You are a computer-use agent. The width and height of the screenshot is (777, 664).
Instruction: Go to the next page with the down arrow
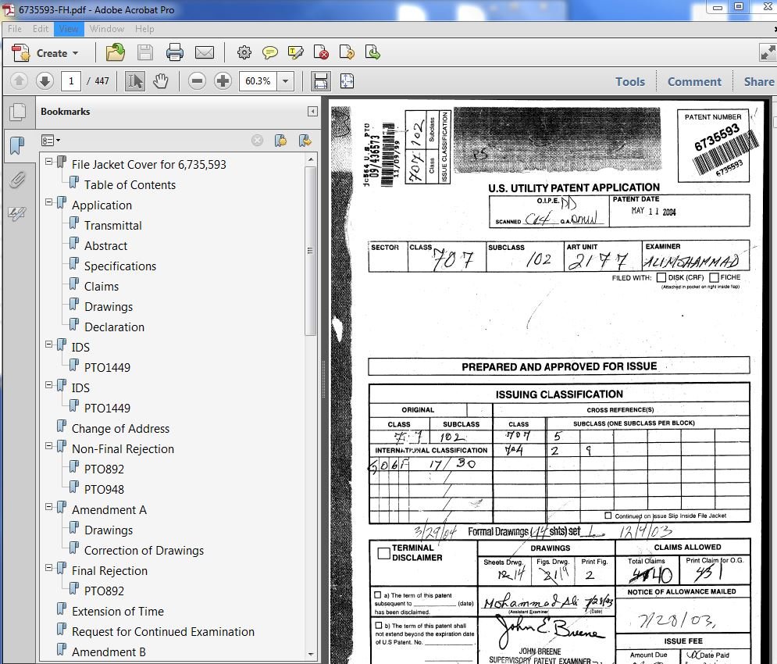(45, 80)
